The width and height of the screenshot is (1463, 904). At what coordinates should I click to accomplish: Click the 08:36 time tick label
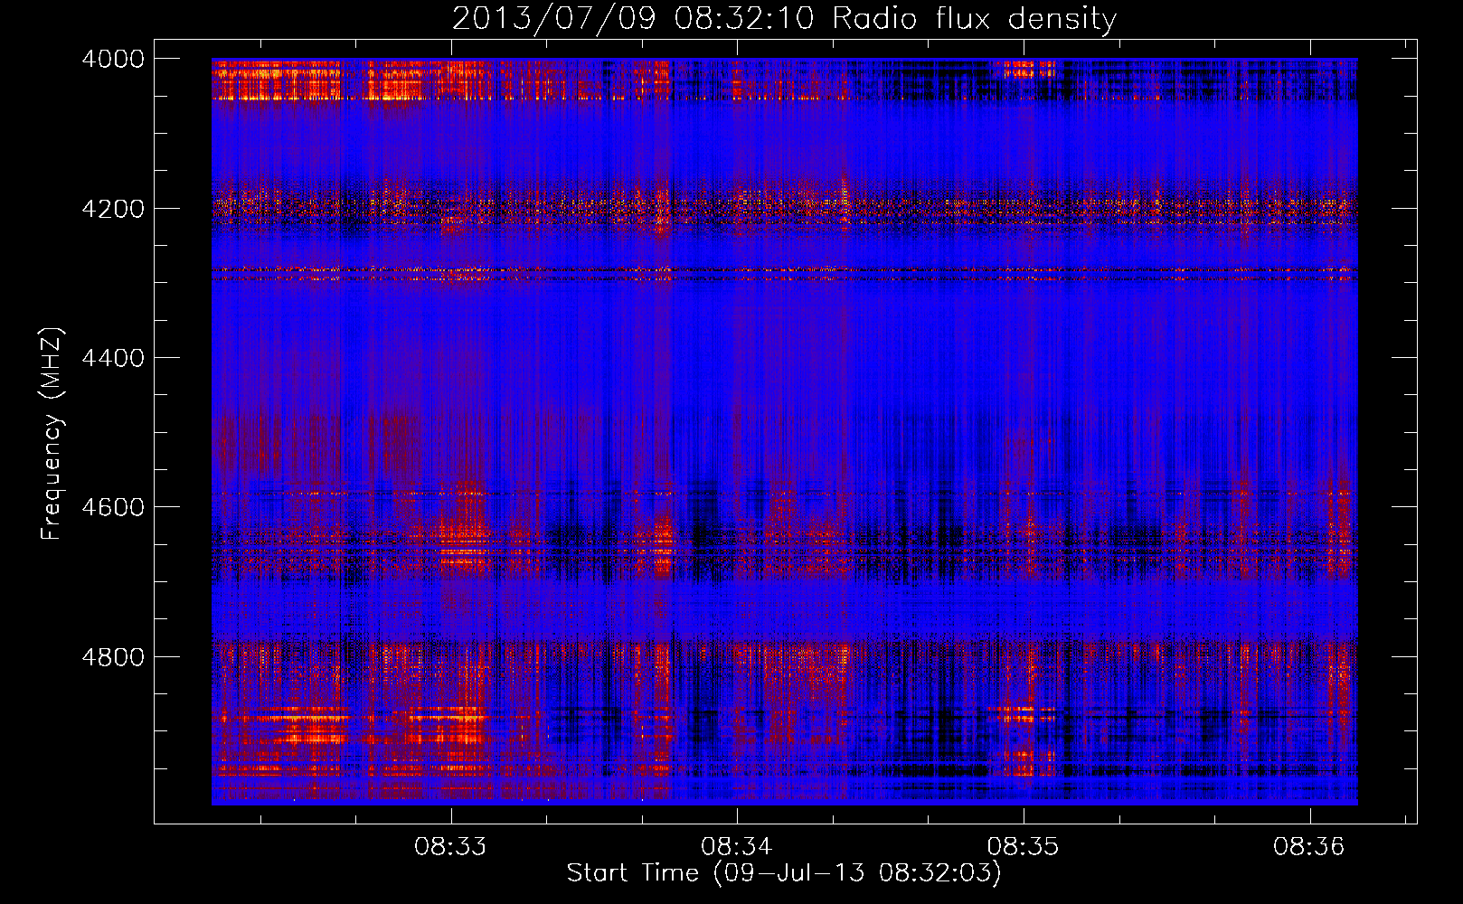tap(1309, 847)
